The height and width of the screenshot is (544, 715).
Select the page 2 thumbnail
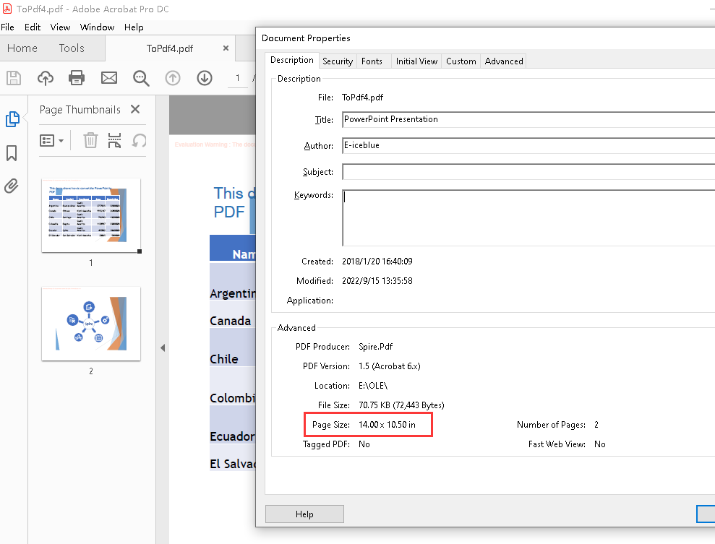tap(90, 323)
